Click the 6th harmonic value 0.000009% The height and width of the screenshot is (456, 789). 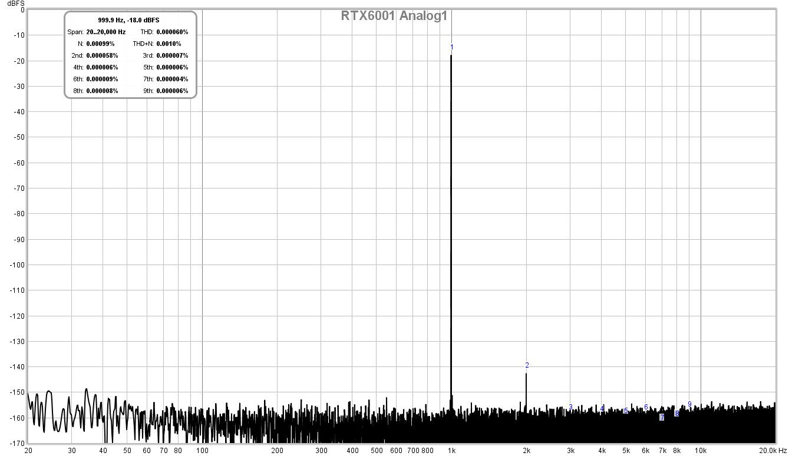102,79
